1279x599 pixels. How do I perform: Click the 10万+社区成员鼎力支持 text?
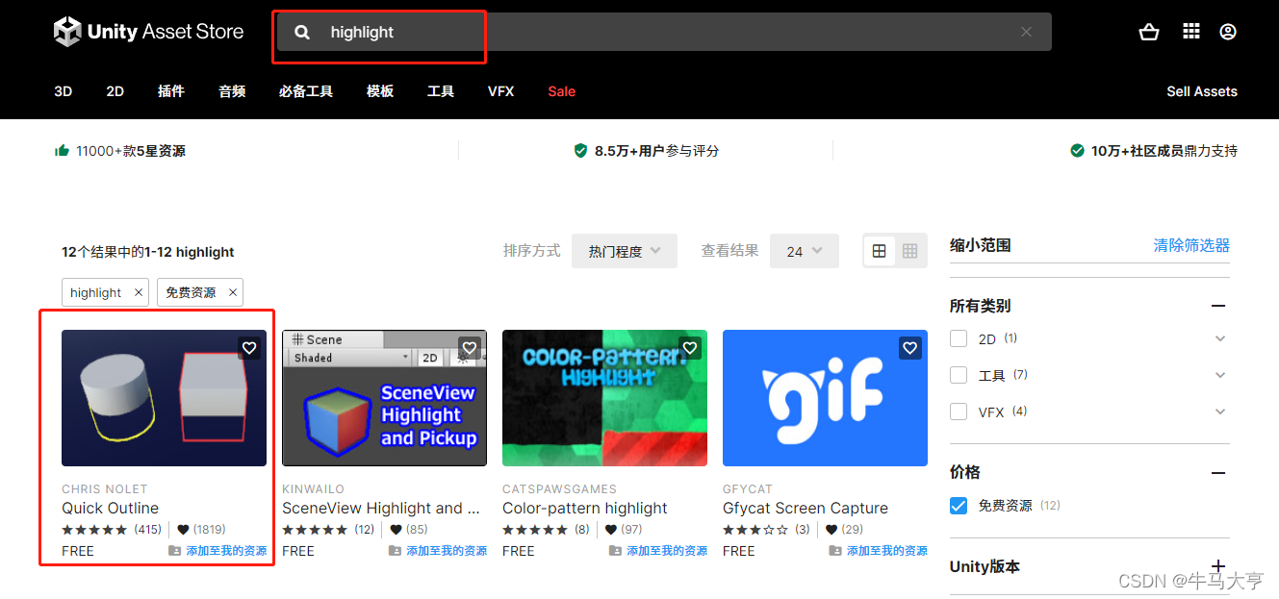point(1164,151)
